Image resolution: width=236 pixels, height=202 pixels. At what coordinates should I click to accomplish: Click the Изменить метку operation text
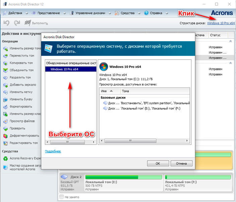pyautogui.click(x=21, y=92)
